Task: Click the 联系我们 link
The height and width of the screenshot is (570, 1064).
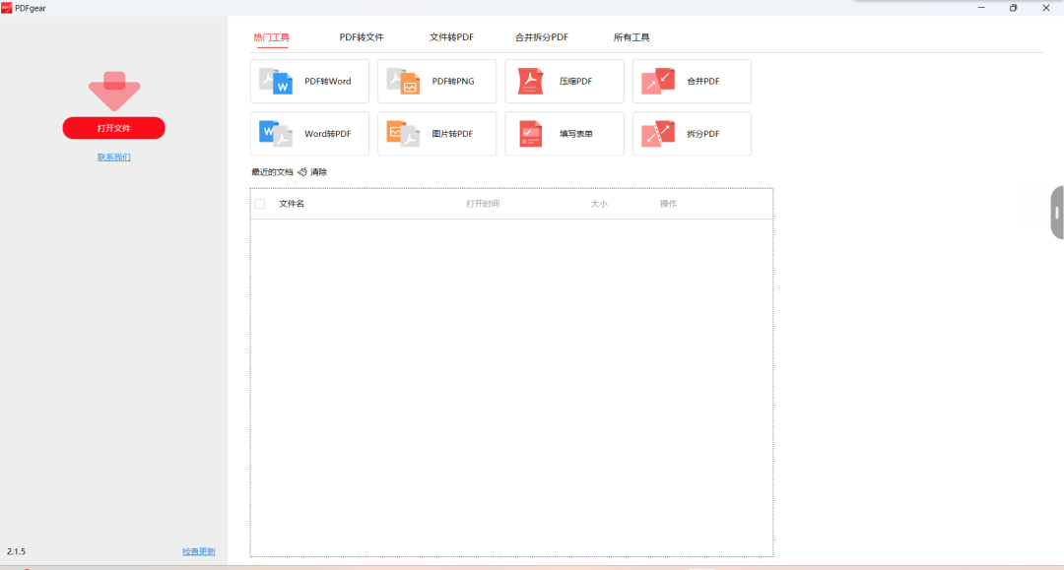Action: click(114, 158)
